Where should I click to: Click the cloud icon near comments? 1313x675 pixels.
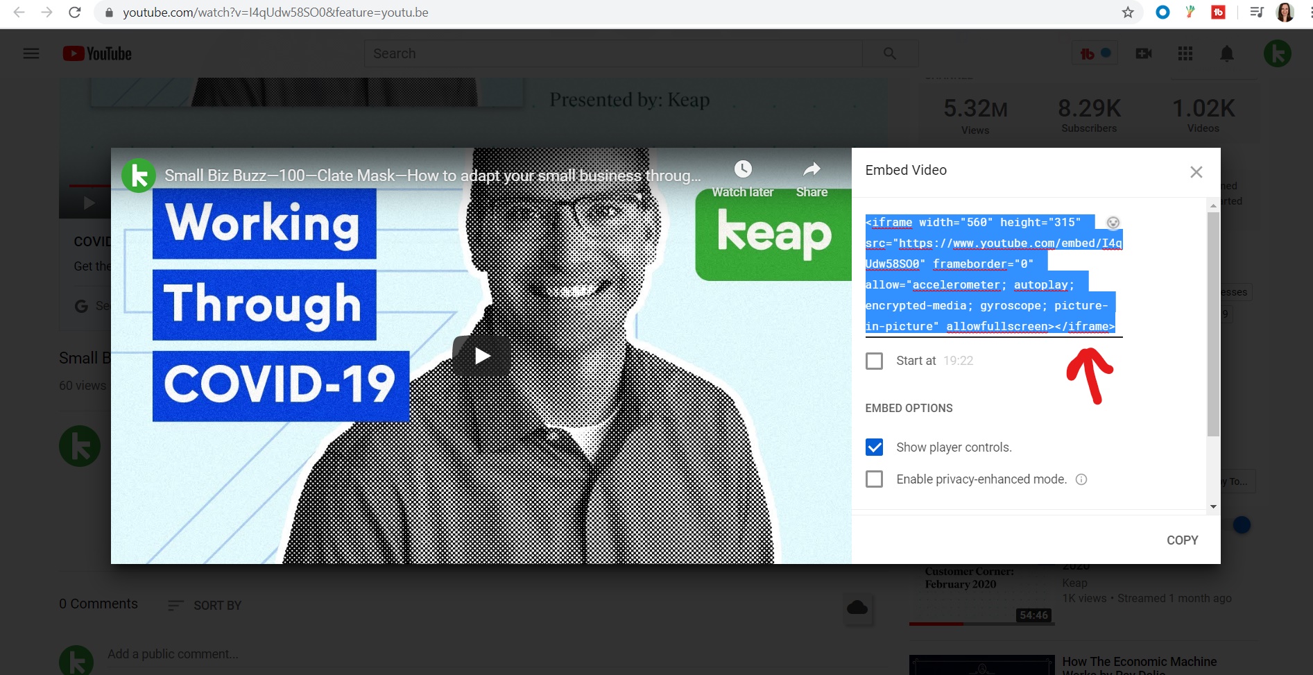click(857, 608)
